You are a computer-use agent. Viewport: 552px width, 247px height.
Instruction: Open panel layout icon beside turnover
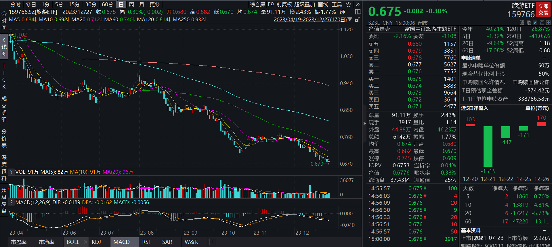(x=358, y=12)
